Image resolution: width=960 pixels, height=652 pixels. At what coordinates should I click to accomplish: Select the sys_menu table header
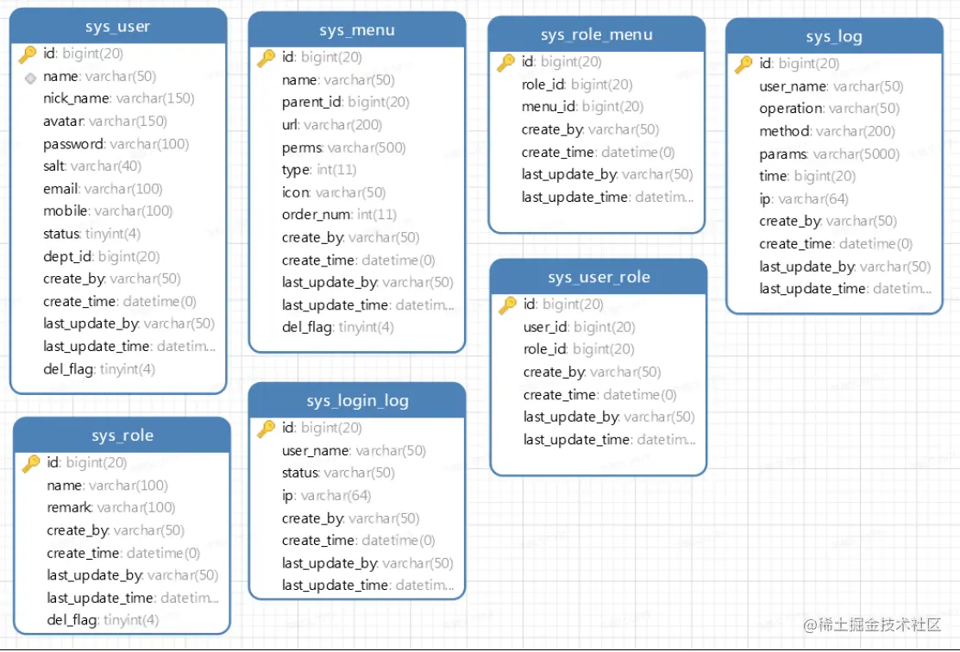coord(357,30)
